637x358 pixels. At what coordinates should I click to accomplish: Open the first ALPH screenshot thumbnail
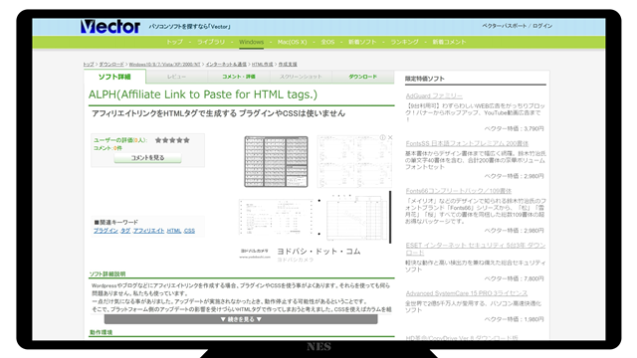pos(276,161)
